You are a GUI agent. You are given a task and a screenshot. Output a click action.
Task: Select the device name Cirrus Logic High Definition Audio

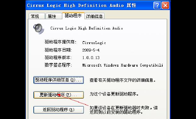point(87,28)
